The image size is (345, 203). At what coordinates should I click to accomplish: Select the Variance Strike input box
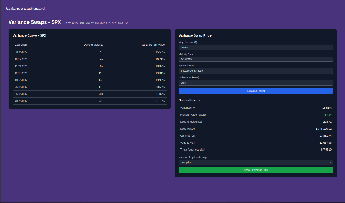256,83
